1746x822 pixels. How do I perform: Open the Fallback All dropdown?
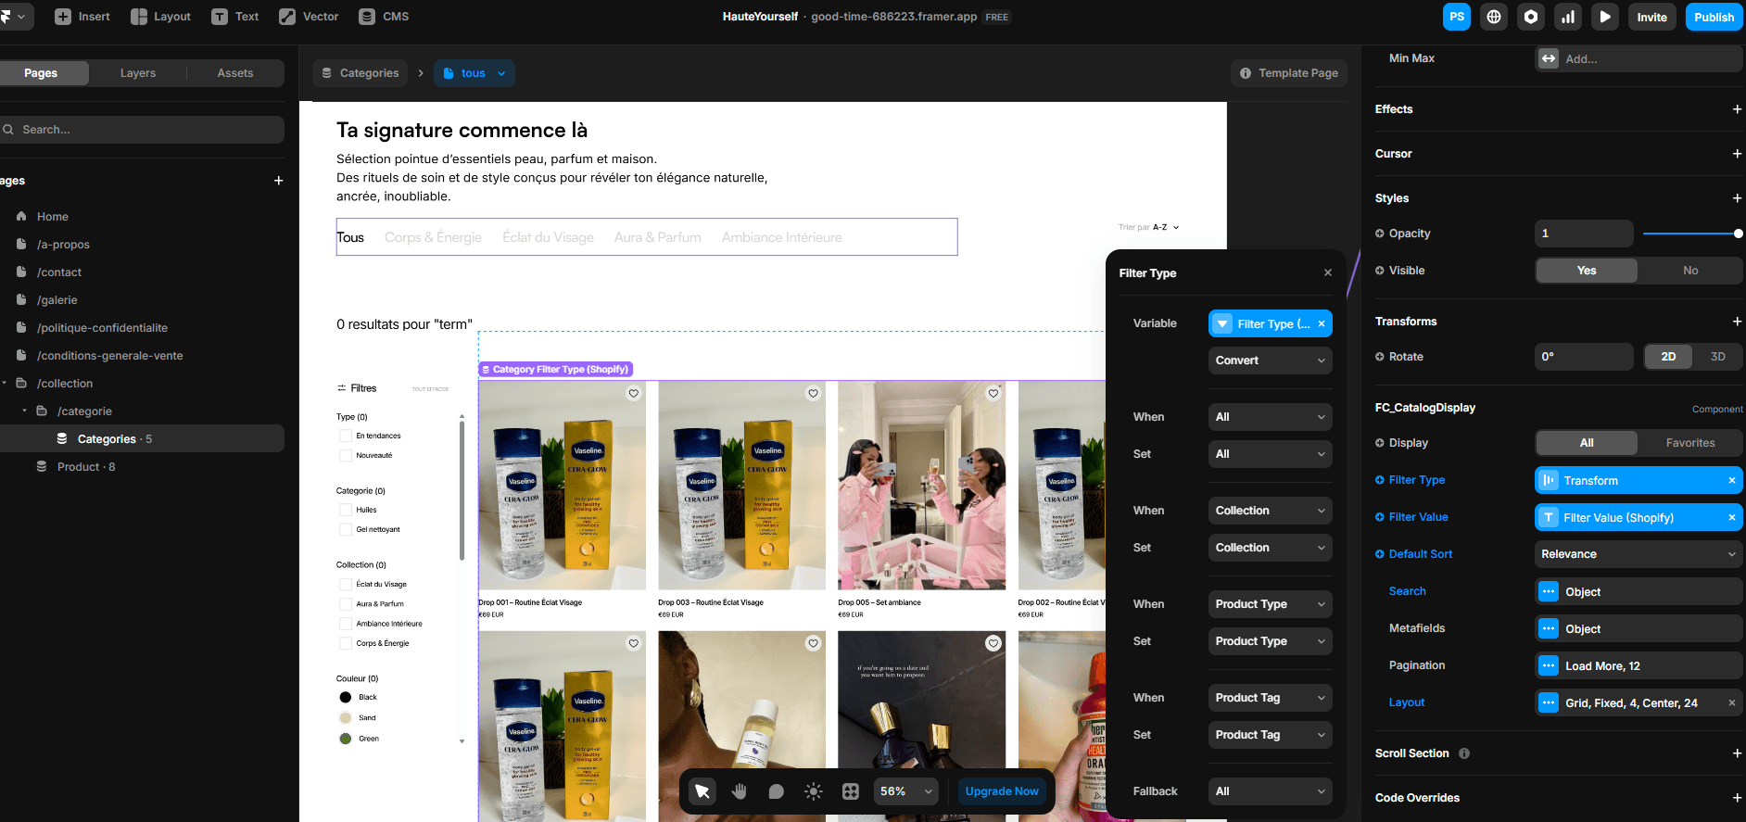pyautogui.click(x=1270, y=791)
